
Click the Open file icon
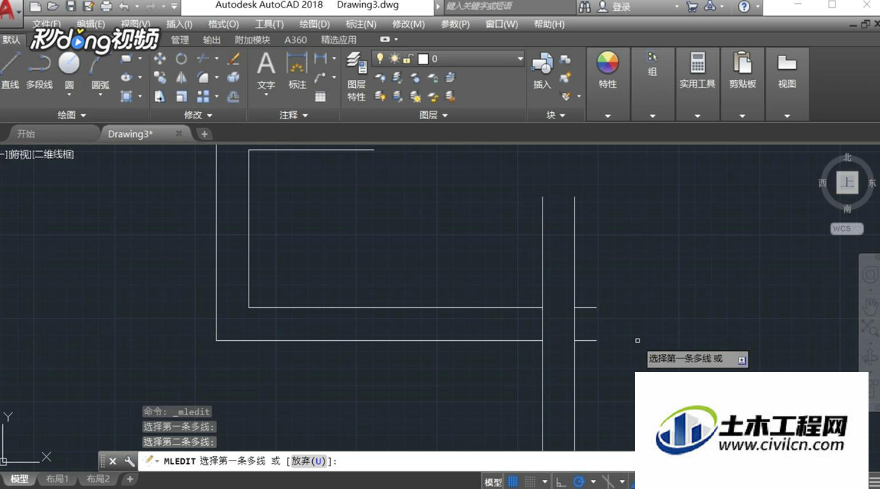pos(53,6)
